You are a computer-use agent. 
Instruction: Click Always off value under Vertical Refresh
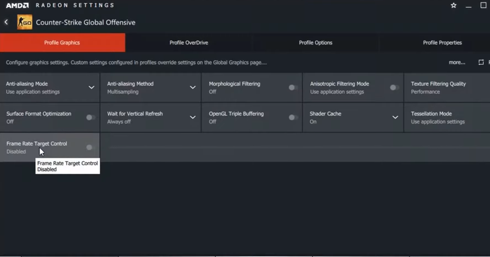(x=119, y=122)
